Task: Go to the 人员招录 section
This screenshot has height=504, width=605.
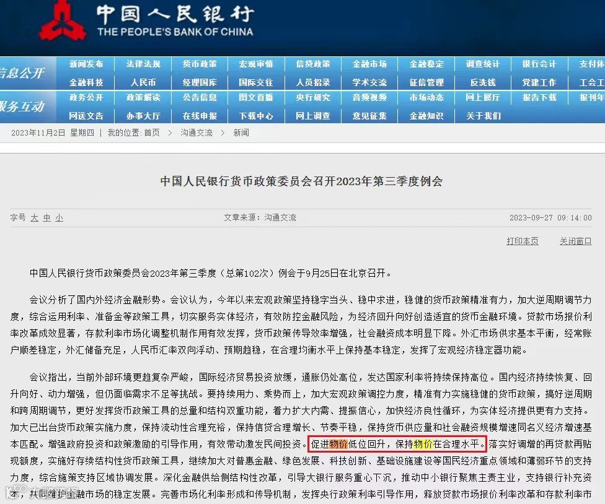Action: tap(313, 82)
